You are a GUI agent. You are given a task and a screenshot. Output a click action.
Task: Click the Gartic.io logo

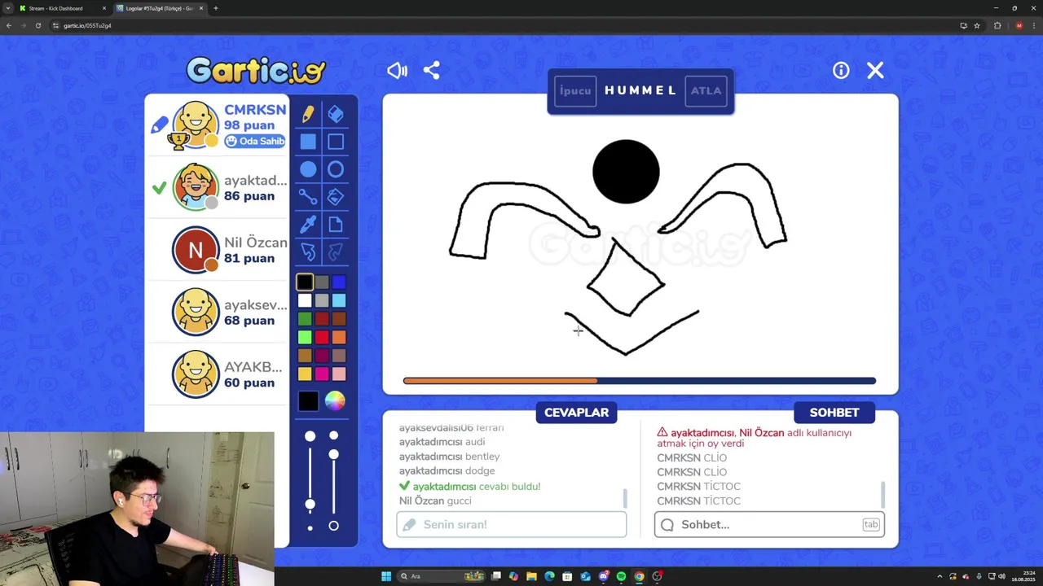(x=256, y=71)
